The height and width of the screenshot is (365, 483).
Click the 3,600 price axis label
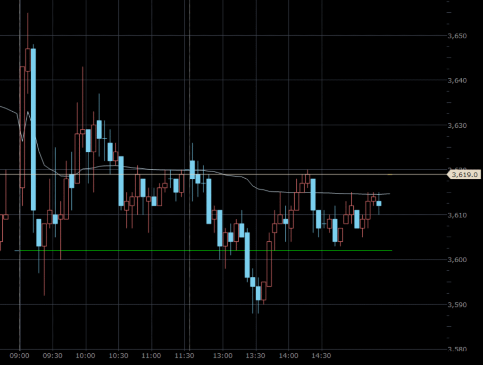pyautogui.click(x=458, y=260)
